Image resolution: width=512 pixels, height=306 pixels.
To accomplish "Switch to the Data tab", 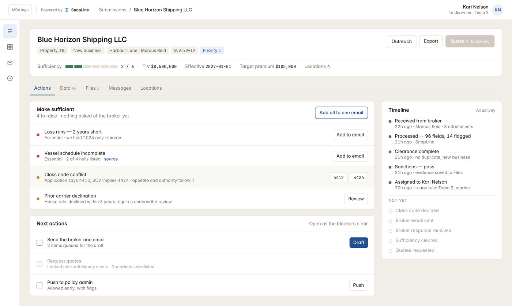I will [68, 88].
